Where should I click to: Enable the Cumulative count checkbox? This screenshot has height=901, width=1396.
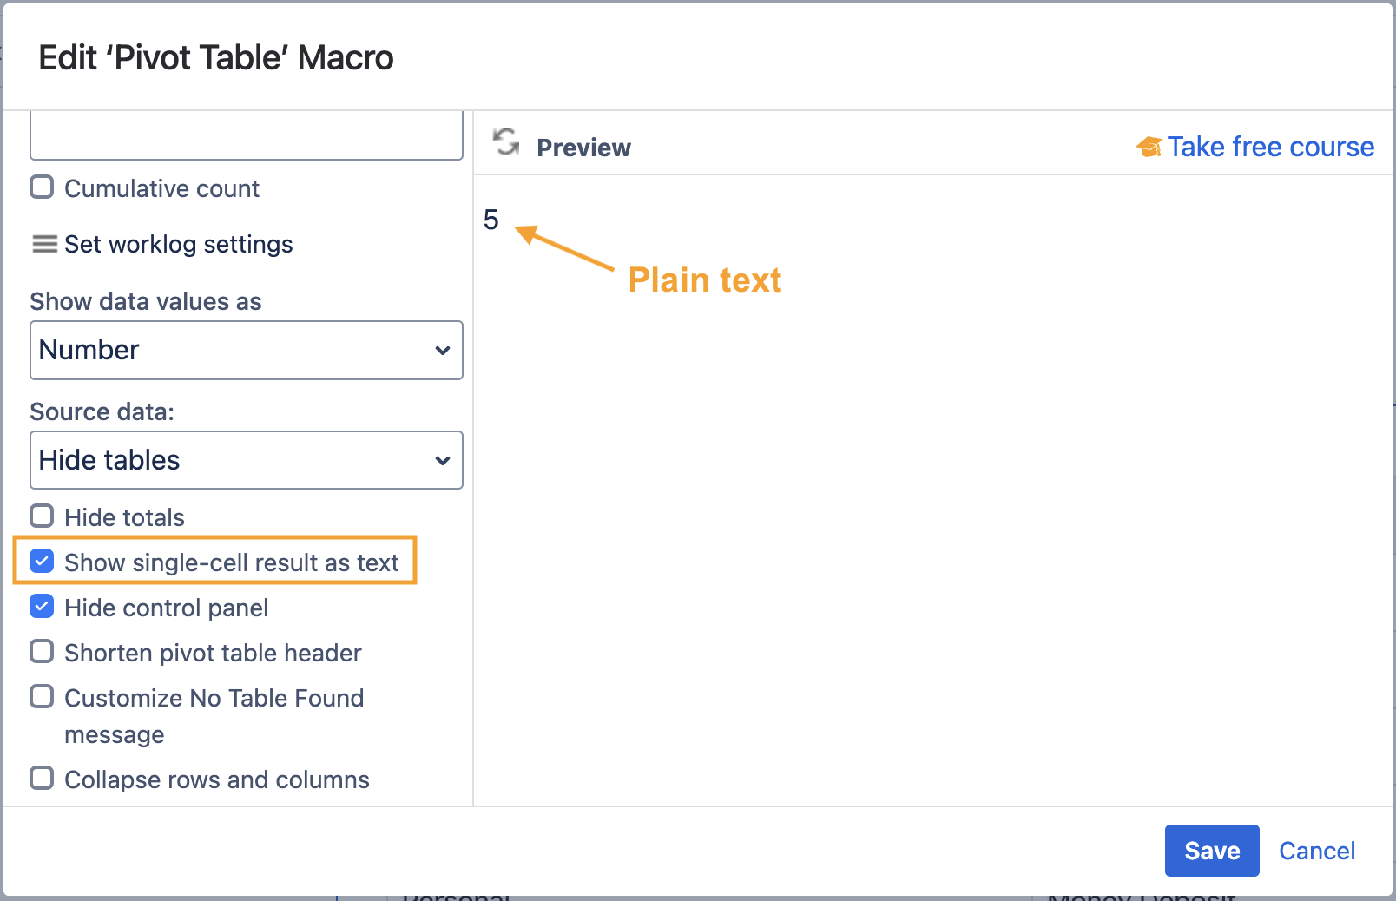point(42,187)
